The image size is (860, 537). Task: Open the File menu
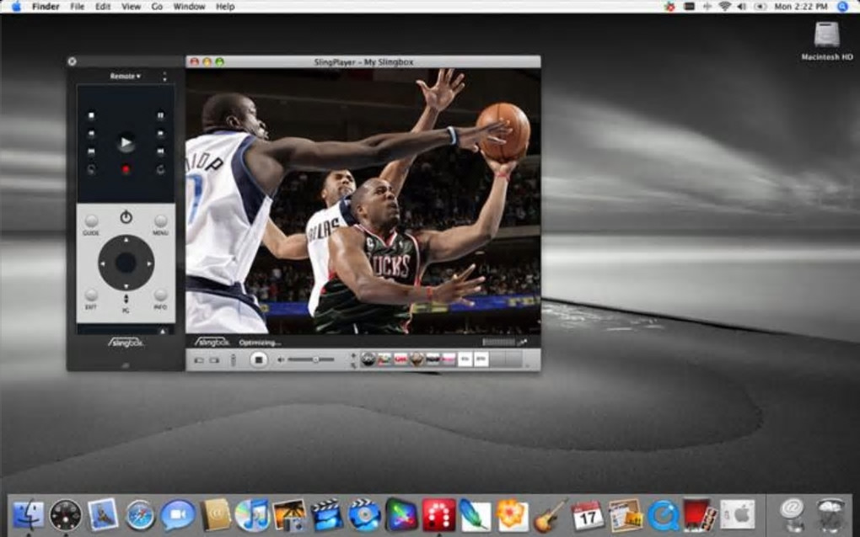click(x=78, y=7)
